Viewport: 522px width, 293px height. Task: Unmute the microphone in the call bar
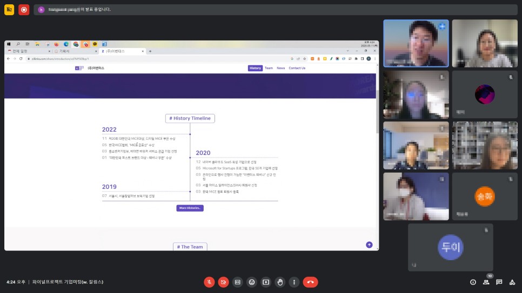tap(209, 282)
